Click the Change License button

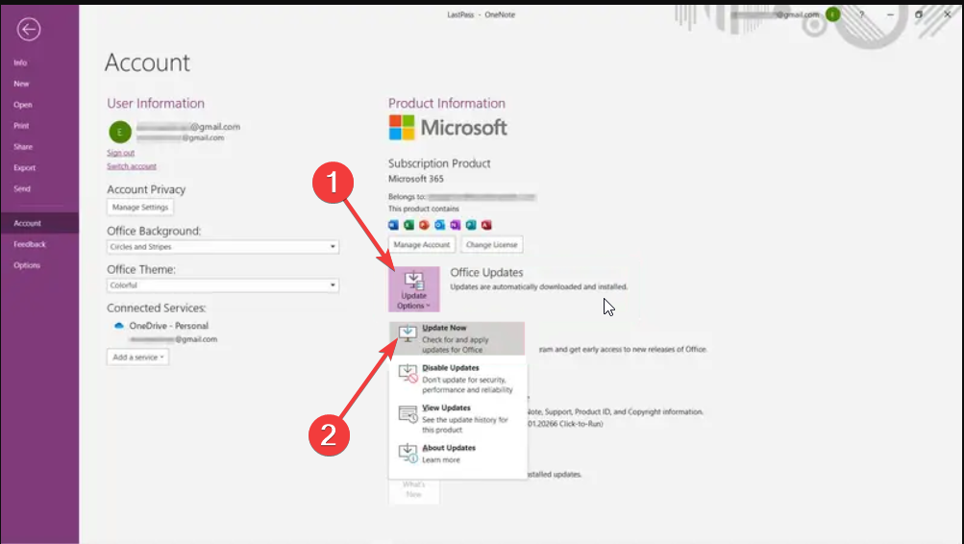click(x=492, y=245)
